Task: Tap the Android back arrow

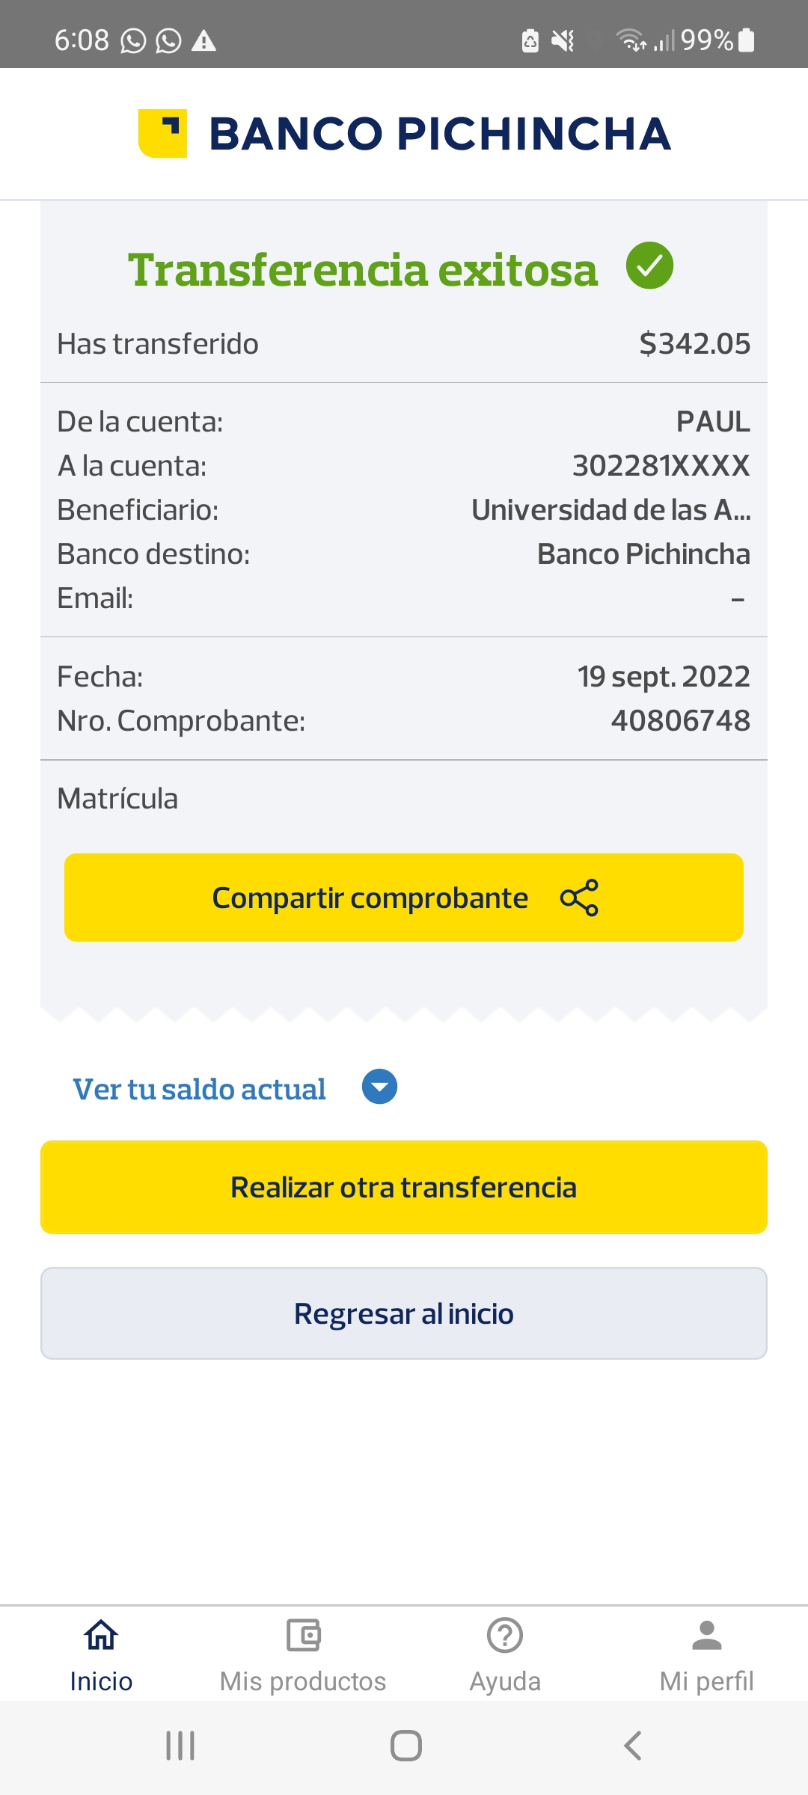Action: click(632, 1746)
